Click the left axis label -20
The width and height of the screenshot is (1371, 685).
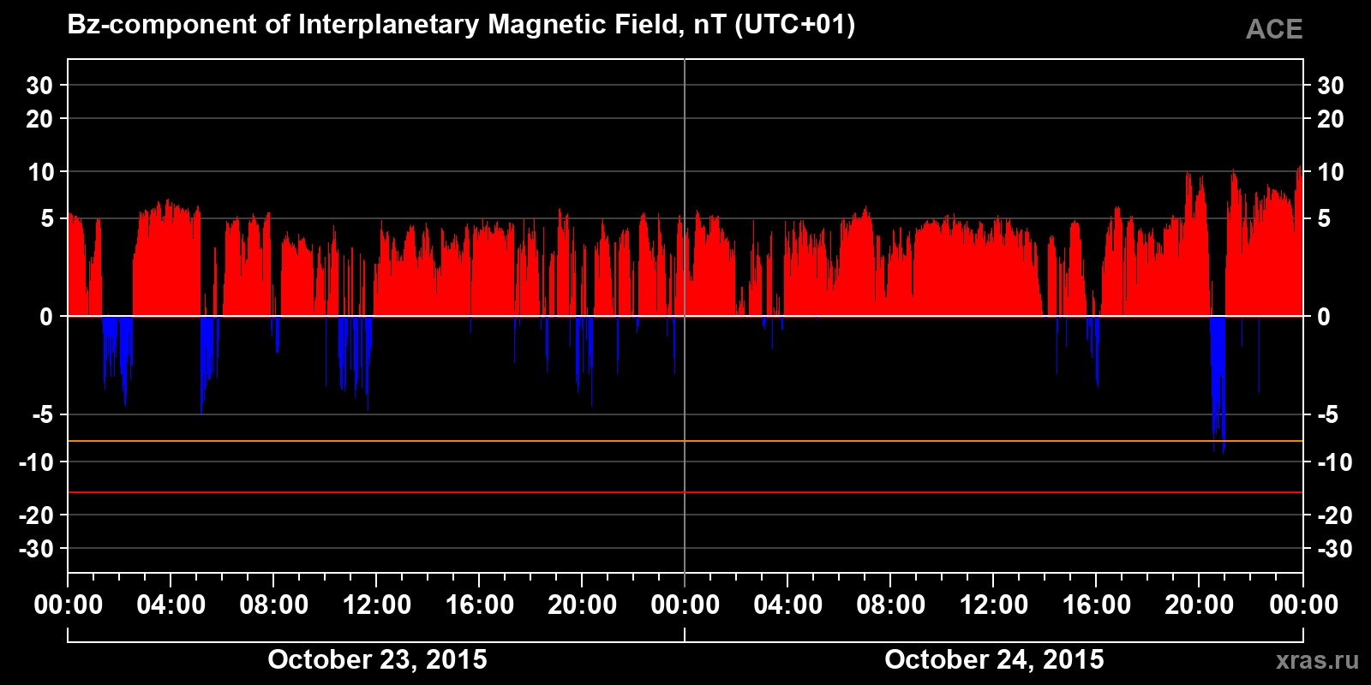point(36,515)
